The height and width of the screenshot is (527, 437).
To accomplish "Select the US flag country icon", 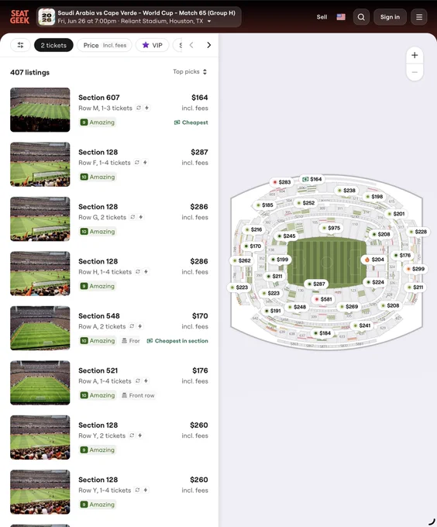I will (341, 17).
